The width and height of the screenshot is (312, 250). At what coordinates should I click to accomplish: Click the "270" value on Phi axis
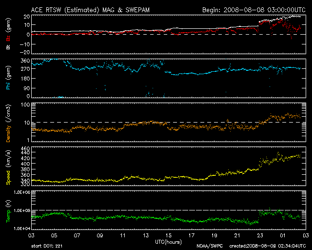click(x=25, y=69)
